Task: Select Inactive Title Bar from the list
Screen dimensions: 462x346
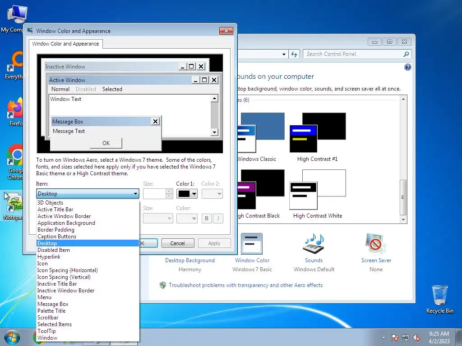Action: coord(88,284)
